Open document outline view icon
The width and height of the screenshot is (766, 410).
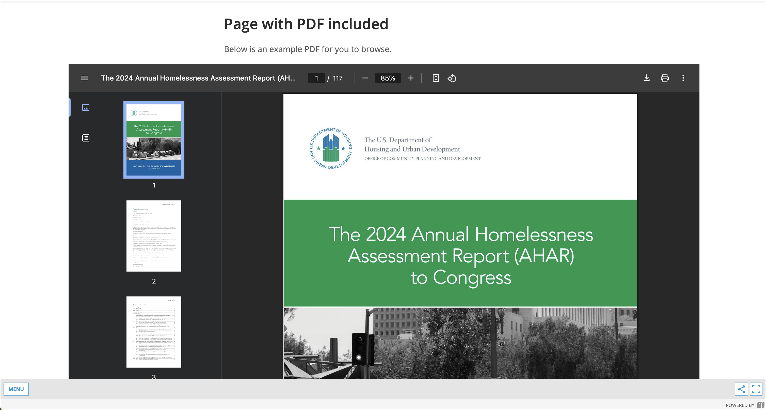[86, 138]
